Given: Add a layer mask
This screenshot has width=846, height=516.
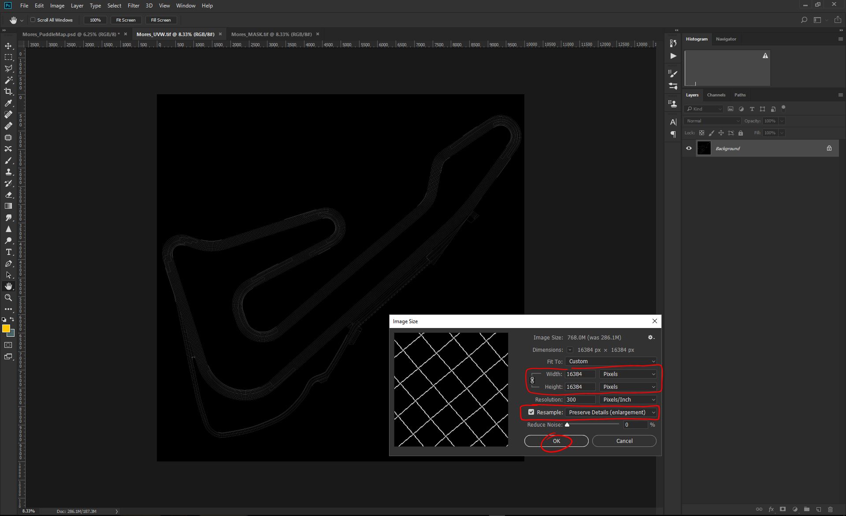Looking at the screenshot, I should click(783, 509).
